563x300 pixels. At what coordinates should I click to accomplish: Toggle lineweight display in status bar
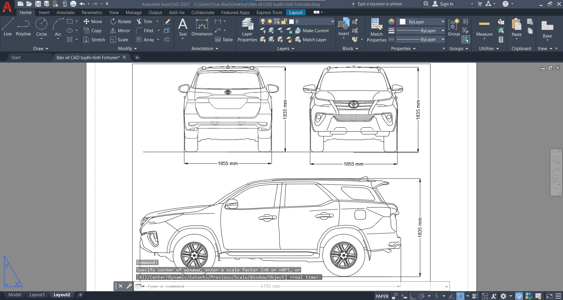(x=475, y=296)
